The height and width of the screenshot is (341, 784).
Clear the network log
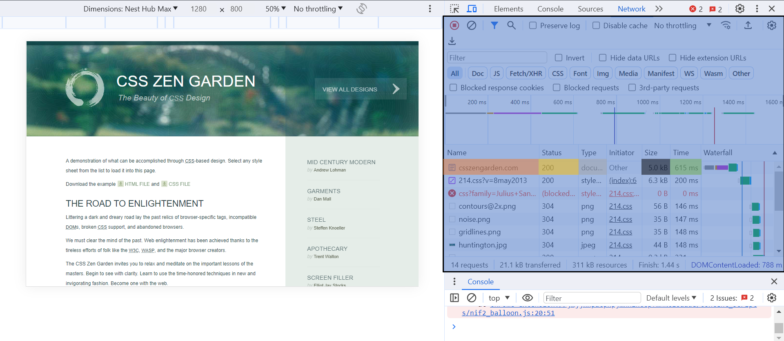point(472,25)
